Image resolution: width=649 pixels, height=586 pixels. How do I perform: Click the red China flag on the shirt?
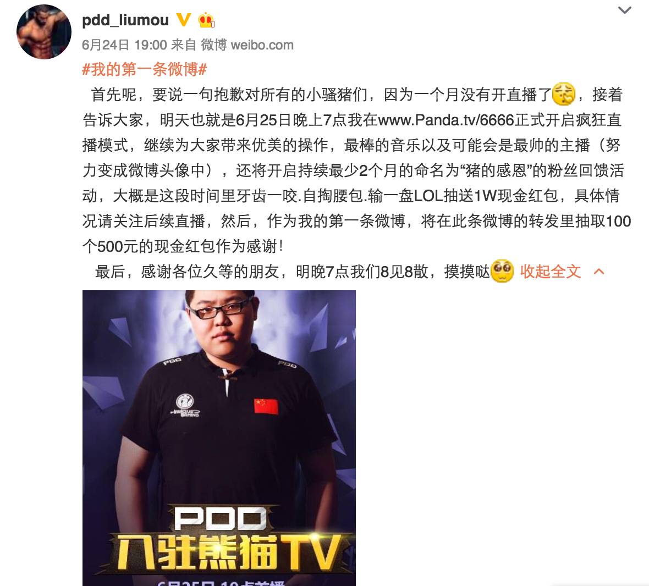[266, 406]
